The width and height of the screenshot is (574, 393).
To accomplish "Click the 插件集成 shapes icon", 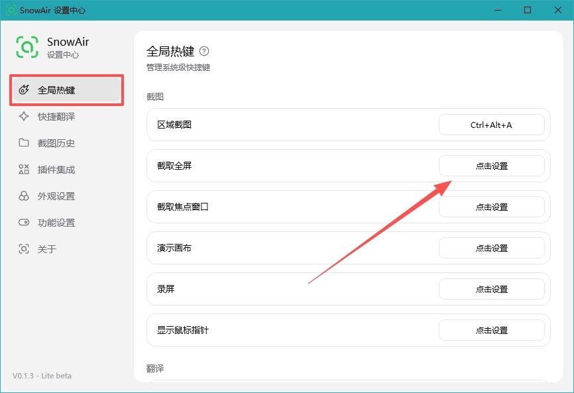I will tap(24, 170).
